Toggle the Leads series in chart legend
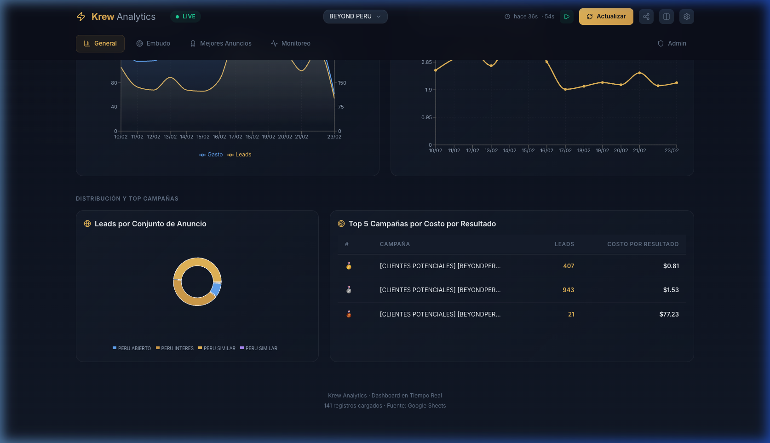Screen dimensions: 770x443 [239, 155]
